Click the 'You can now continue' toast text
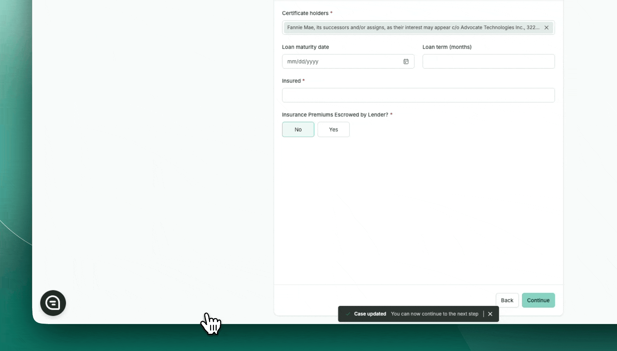The image size is (617, 351). 434,314
